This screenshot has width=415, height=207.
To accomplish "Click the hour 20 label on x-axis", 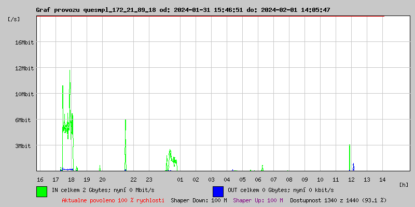I will coord(102,179).
